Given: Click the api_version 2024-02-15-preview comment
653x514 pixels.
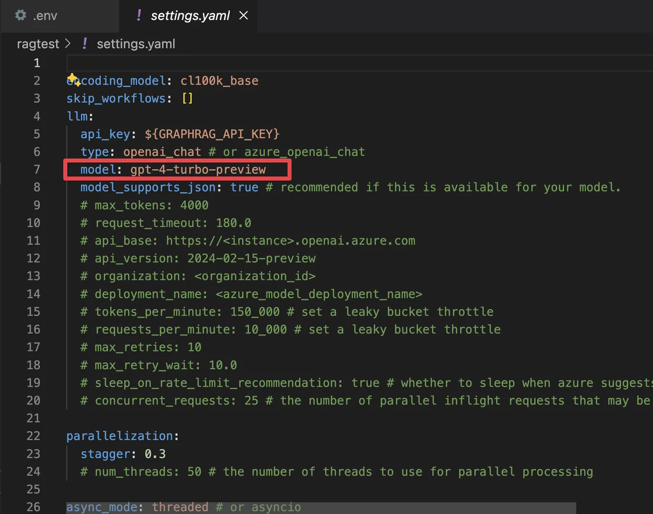Looking at the screenshot, I should tap(198, 258).
